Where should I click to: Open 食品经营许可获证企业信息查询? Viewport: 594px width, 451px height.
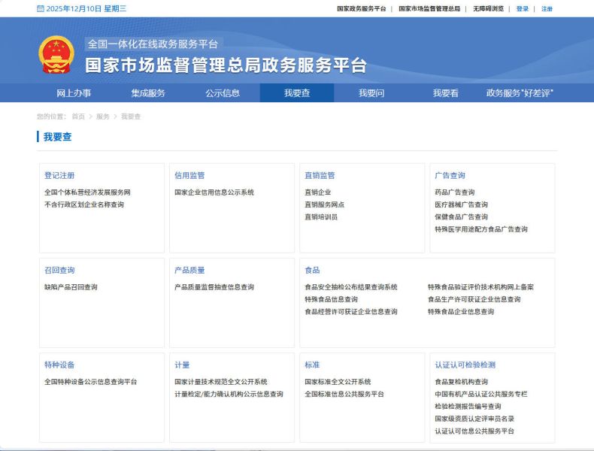pyautogui.click(x=351, y=312)
